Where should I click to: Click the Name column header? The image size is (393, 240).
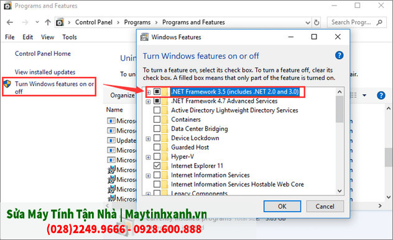point(114,110)
